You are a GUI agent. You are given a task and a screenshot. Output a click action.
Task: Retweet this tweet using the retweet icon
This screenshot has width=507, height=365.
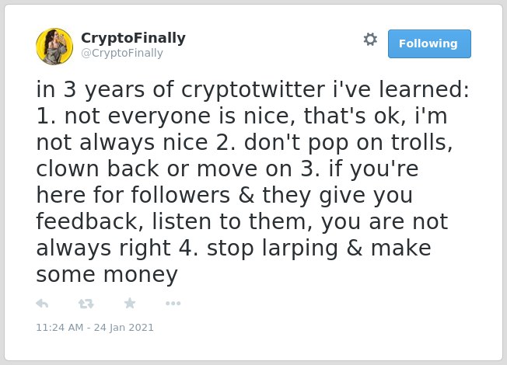click(x=86, y=304)
